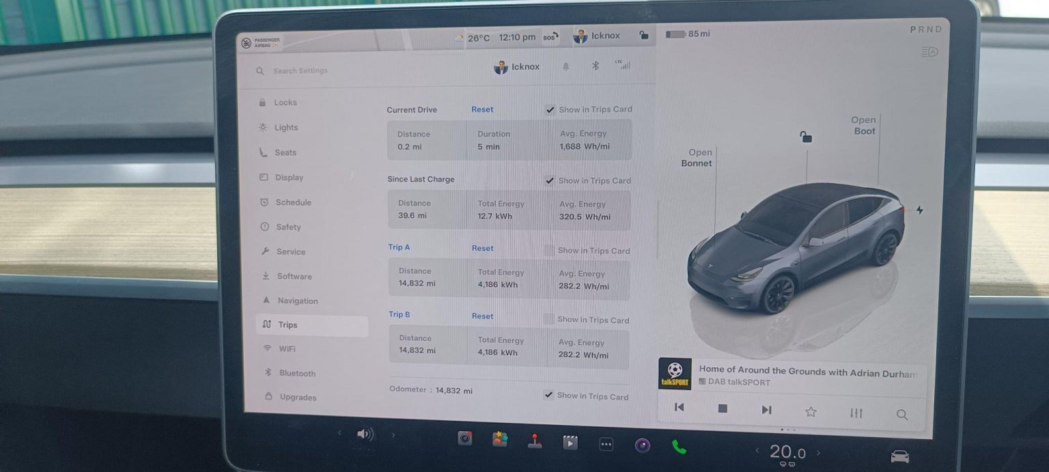
Task: Open the audio equaliser settings icon
Action: (856, 413)
